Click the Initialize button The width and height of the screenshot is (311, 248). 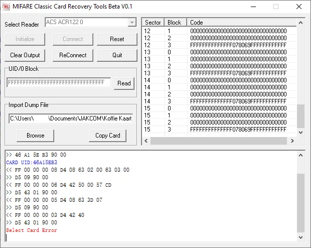[x=25, y=39]
